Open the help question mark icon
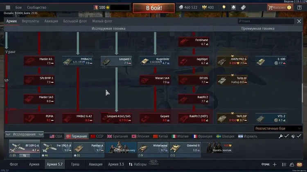 (299, 7)
